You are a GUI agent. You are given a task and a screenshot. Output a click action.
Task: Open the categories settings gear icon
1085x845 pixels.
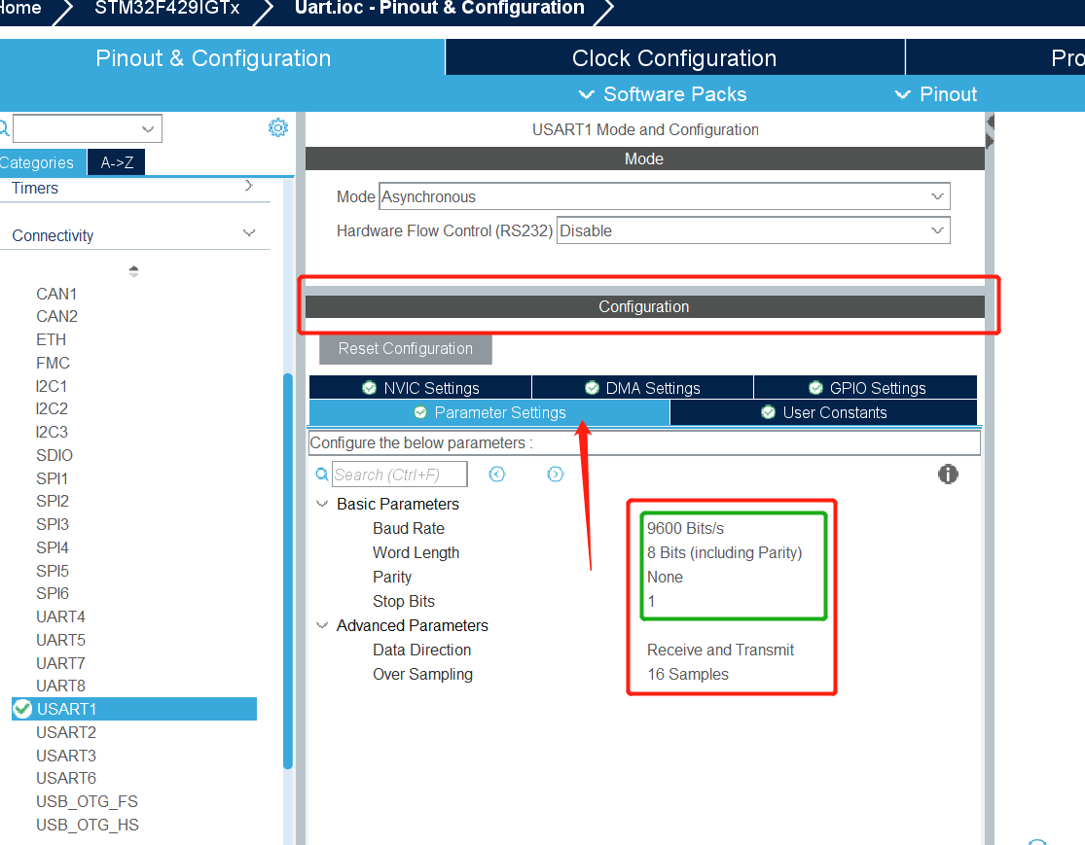click(x=278, y=128)
